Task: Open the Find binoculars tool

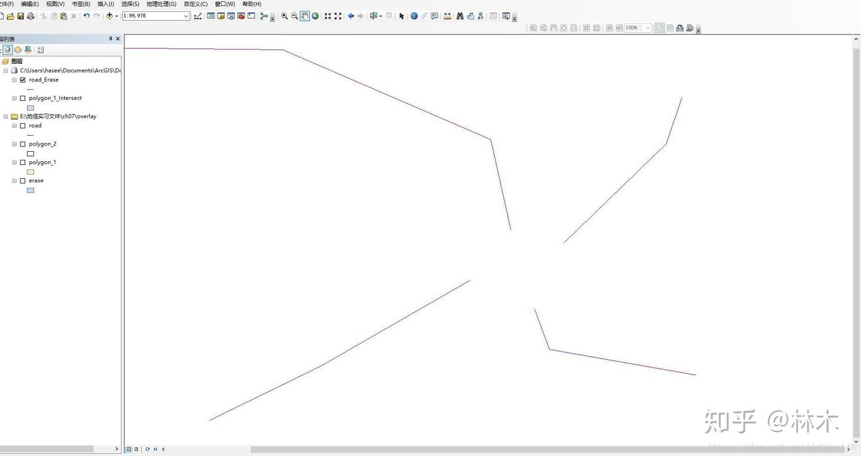Action: (x=460, y=16)
